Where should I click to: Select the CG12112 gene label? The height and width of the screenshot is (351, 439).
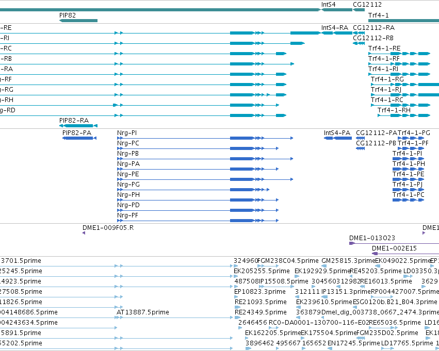(x=367, y=5)
